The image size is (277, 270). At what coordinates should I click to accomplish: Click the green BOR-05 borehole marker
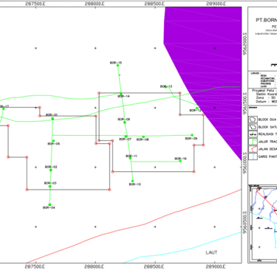click(53, 141)
